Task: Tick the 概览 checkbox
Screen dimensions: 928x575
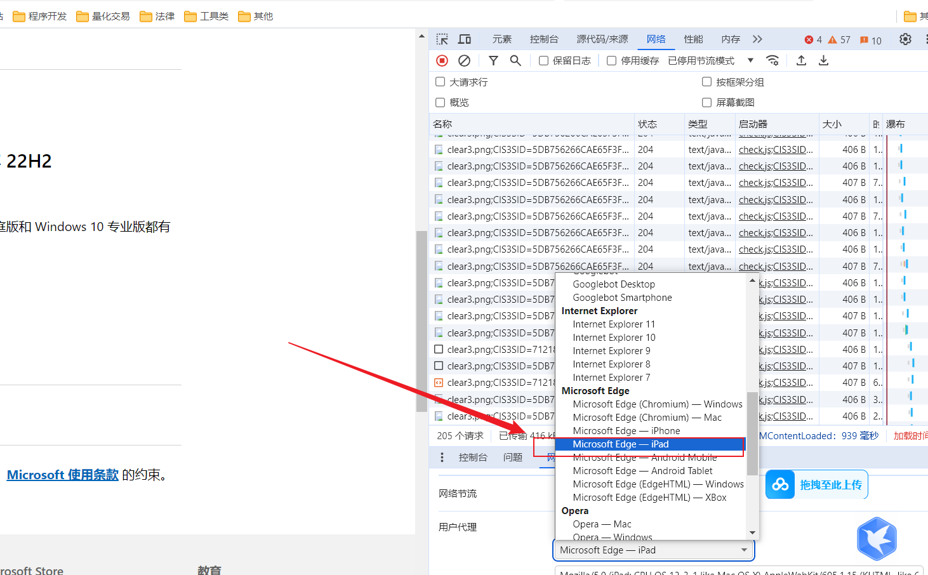Action: tap(440, 102)
